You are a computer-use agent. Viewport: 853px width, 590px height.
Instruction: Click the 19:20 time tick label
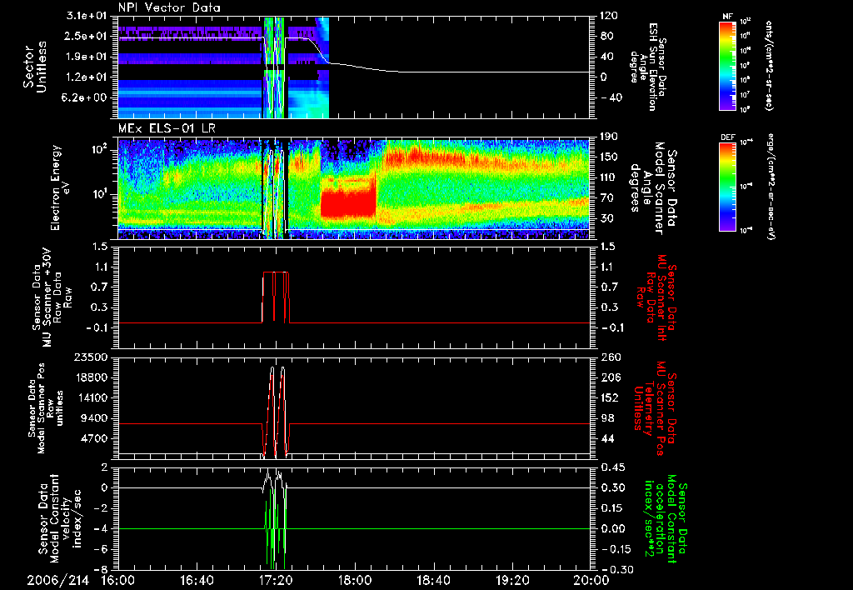click(x=512, y=581)
